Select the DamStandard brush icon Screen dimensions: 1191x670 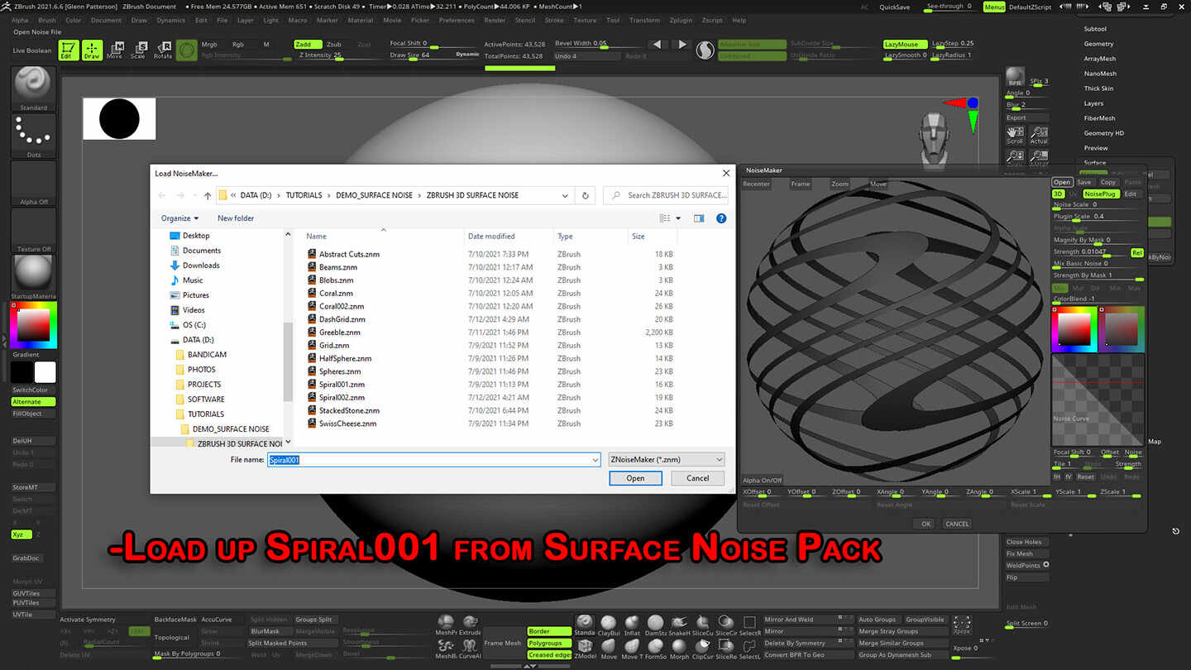655,620
